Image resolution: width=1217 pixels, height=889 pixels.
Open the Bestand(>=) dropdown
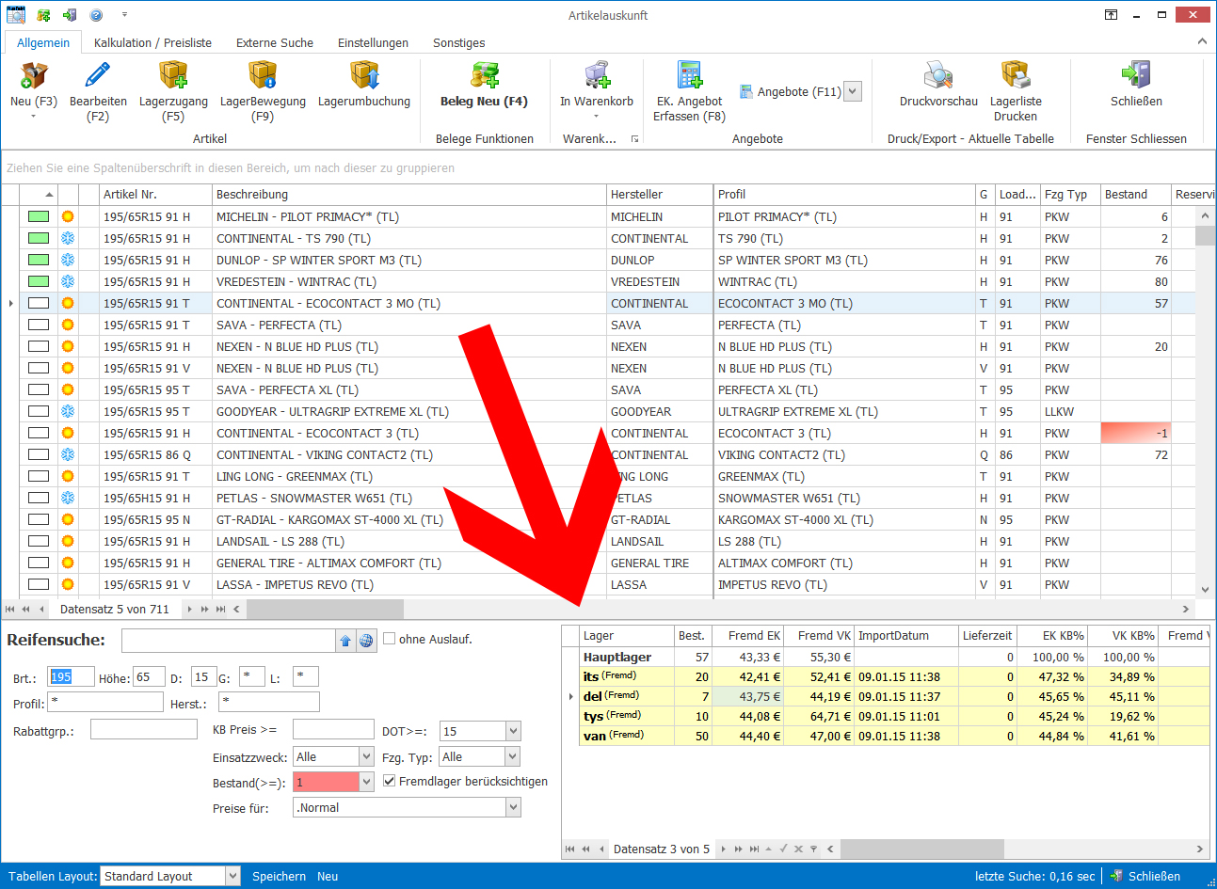[367, 782]
